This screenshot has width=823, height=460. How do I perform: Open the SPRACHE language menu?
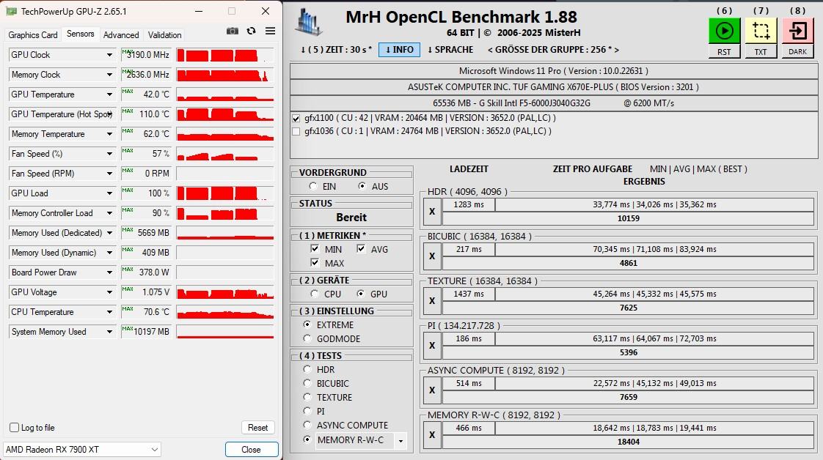[450, 50]
